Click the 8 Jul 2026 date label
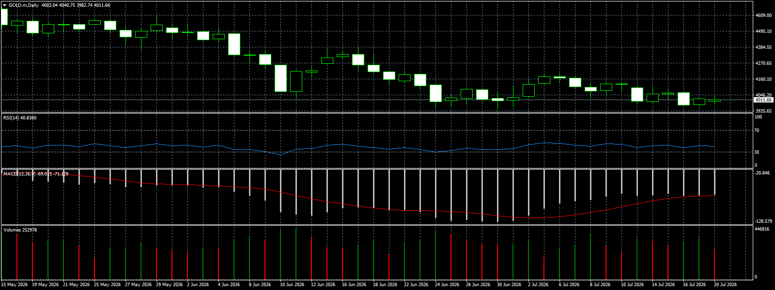The height and width of the screenshot is (290, 775). [601, 285]
